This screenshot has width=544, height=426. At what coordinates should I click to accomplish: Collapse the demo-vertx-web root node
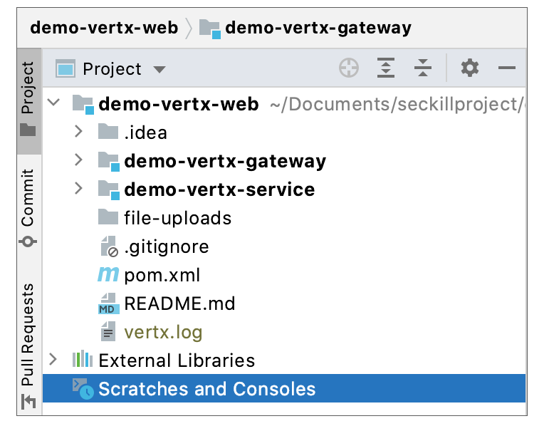pyautogui.click(x=53, y=103)
